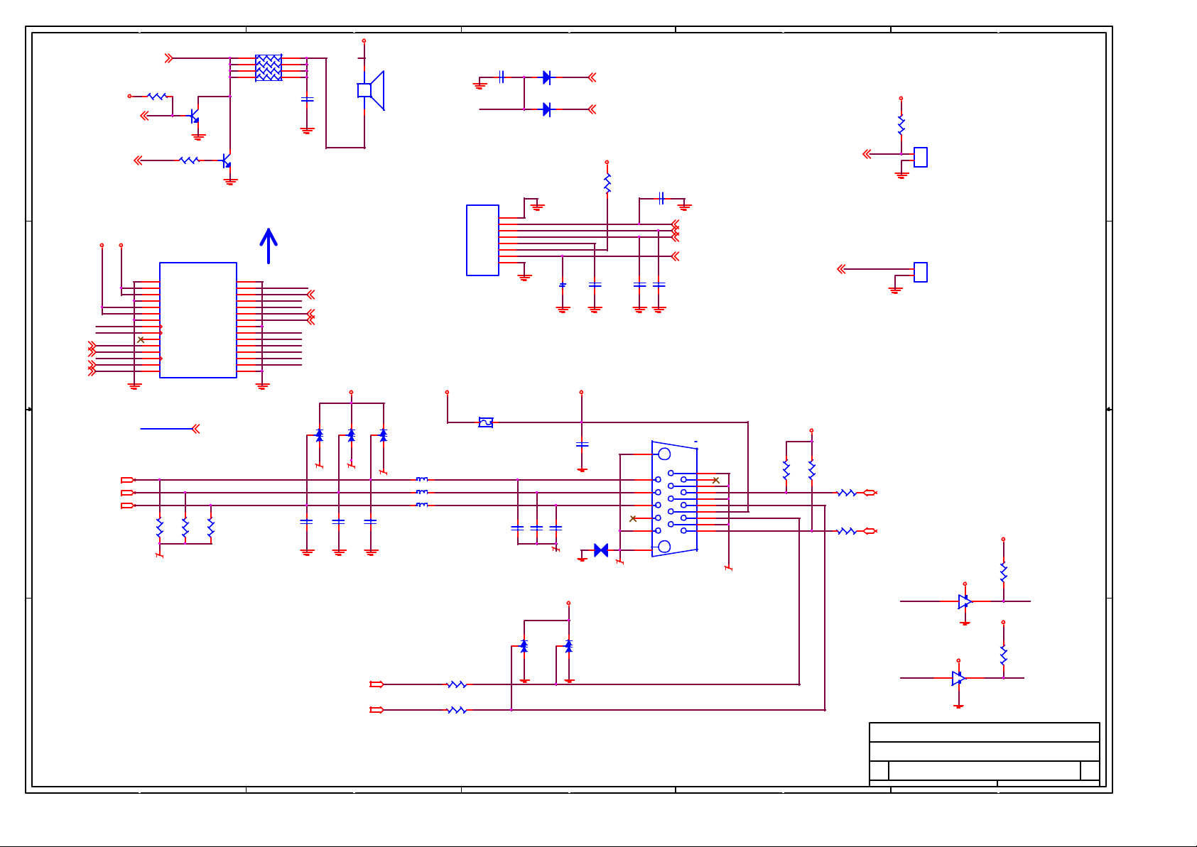Click the middle of three left input ports
The width and height of the screenshot is (1197, 847).
[x=128, y=493]
